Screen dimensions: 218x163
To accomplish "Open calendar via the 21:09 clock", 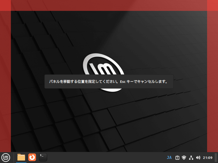I will tap(208, 158).
